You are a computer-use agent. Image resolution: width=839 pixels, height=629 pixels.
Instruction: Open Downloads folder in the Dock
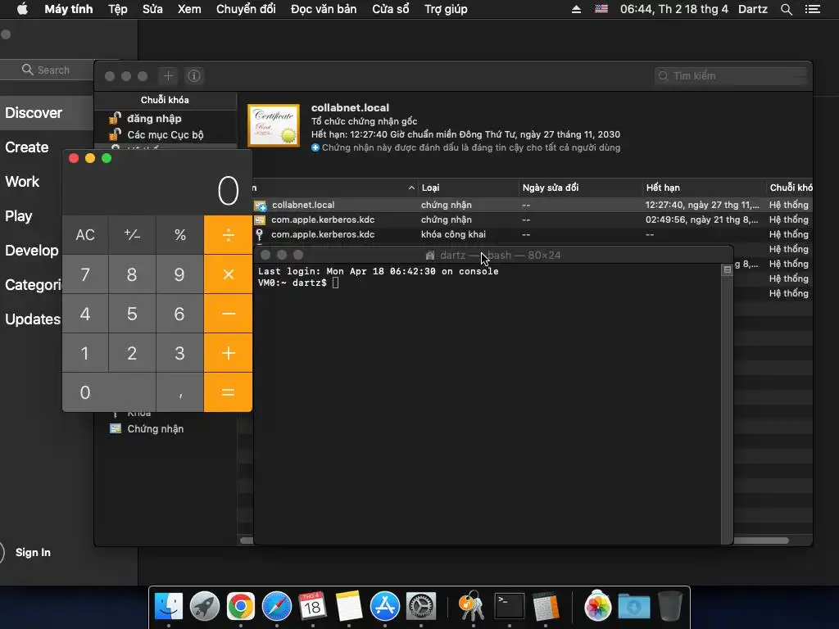[x=634, y=607]
